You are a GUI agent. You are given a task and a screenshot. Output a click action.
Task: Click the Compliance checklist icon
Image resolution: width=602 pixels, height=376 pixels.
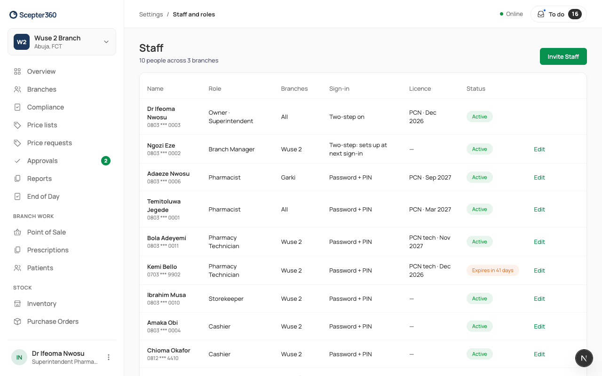point(17,107)
